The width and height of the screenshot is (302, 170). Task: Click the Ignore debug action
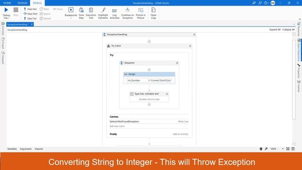click(45, 14)
